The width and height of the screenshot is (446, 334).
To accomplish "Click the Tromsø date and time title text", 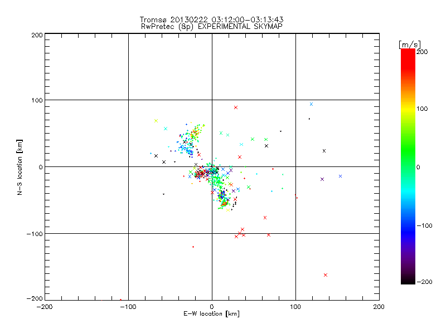I will point(212,19).
